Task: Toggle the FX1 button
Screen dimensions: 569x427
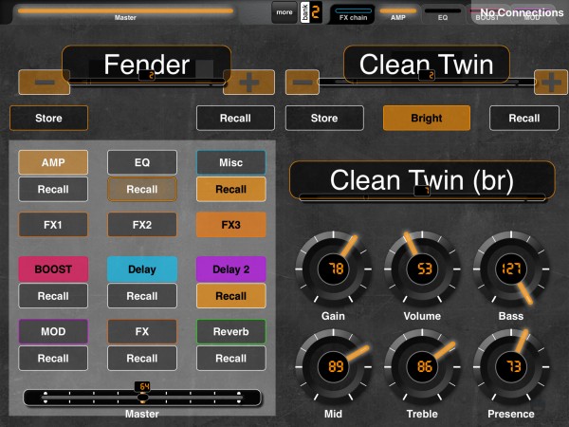Action: pos(53,225)
